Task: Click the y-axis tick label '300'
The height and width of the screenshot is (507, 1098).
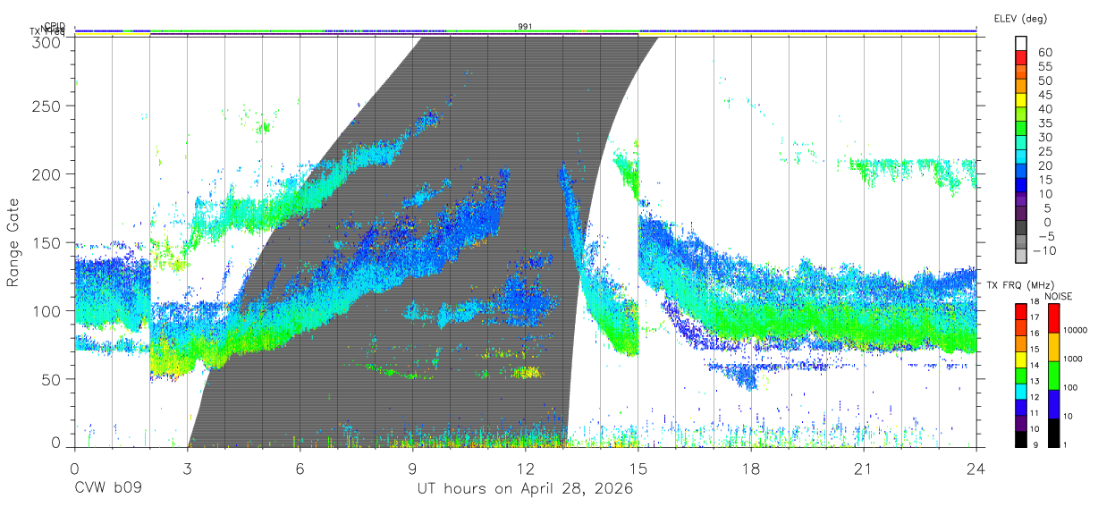Action: point(46,41)
